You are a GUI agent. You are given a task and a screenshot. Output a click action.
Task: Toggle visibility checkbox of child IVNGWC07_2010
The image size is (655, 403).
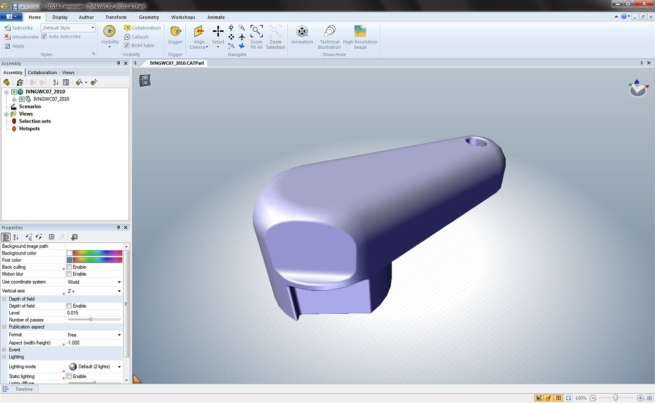[22, 99]
